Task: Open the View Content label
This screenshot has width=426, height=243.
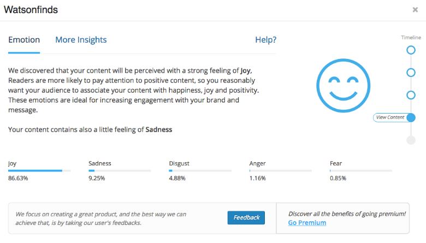Action: (390, 117)
